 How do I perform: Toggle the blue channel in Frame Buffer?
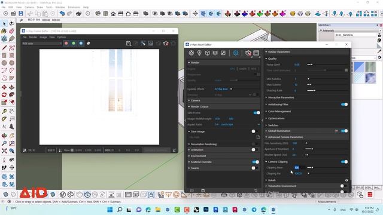tap(81, 44)
